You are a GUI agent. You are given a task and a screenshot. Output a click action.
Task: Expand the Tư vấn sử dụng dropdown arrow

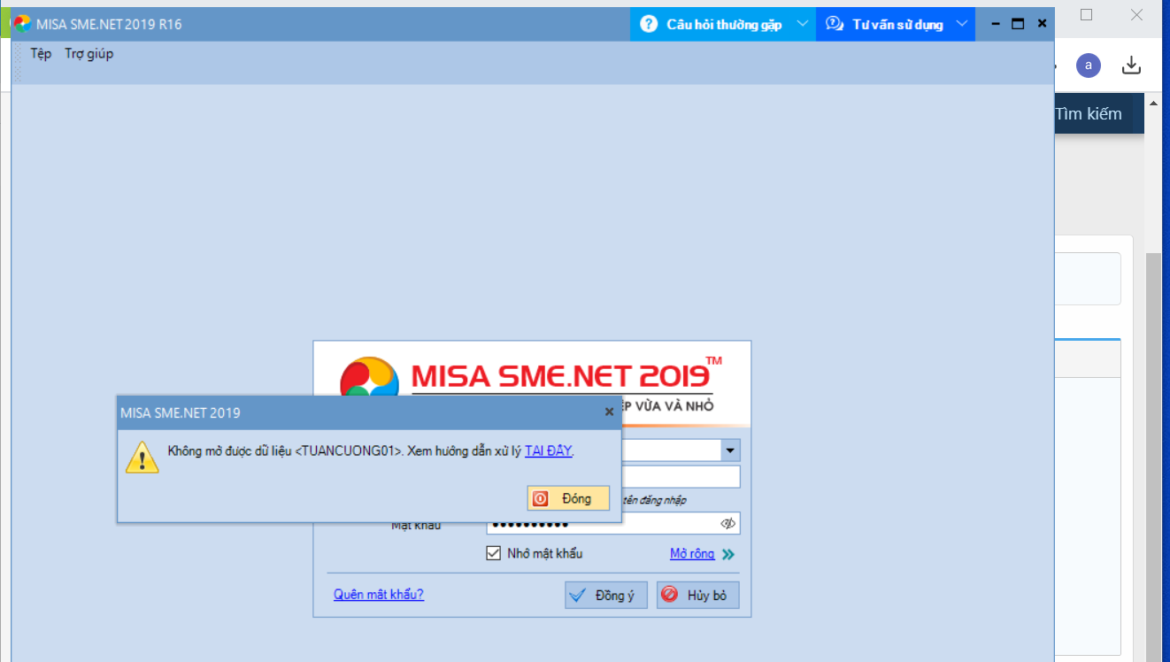click(x=962, y=24)
